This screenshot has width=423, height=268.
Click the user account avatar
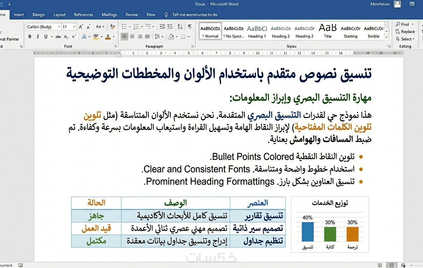tap(397, 4)
